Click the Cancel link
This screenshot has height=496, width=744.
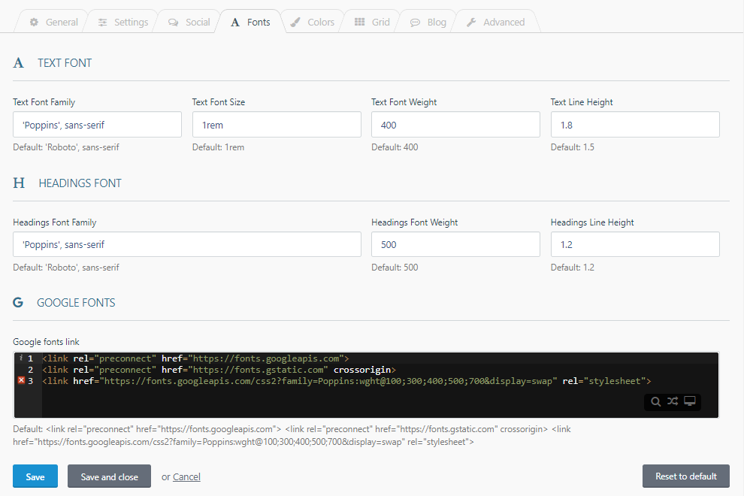186,476
